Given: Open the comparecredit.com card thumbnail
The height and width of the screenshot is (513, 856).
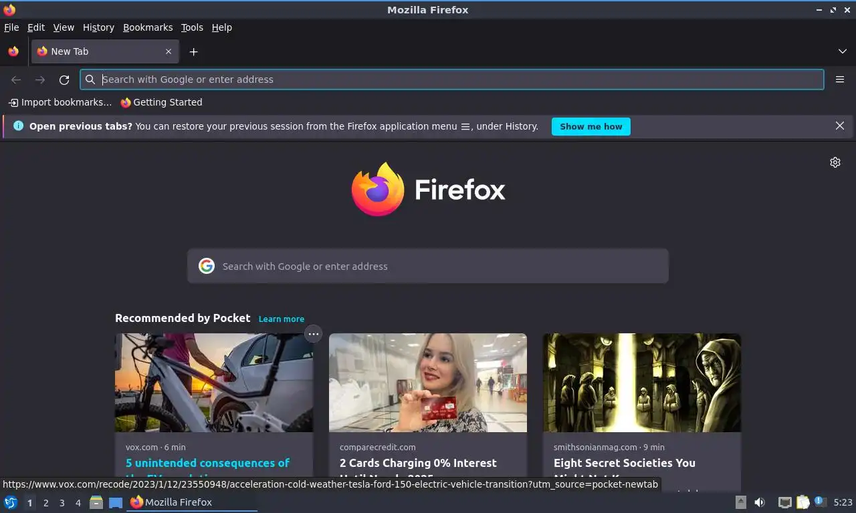Looking at the screenshot, I should click(x=428, y=383).
